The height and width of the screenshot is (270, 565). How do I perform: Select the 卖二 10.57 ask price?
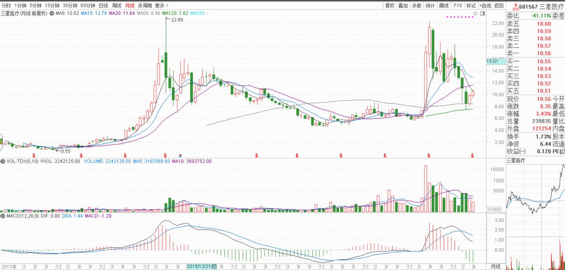pos(535,46)
